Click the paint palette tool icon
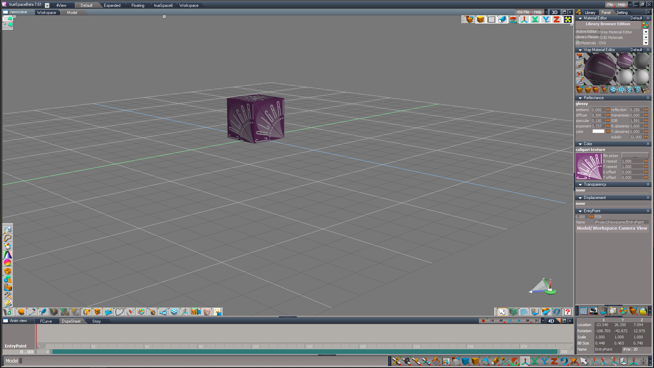Viewport: 654px width, 368px height. coord(141,312)
